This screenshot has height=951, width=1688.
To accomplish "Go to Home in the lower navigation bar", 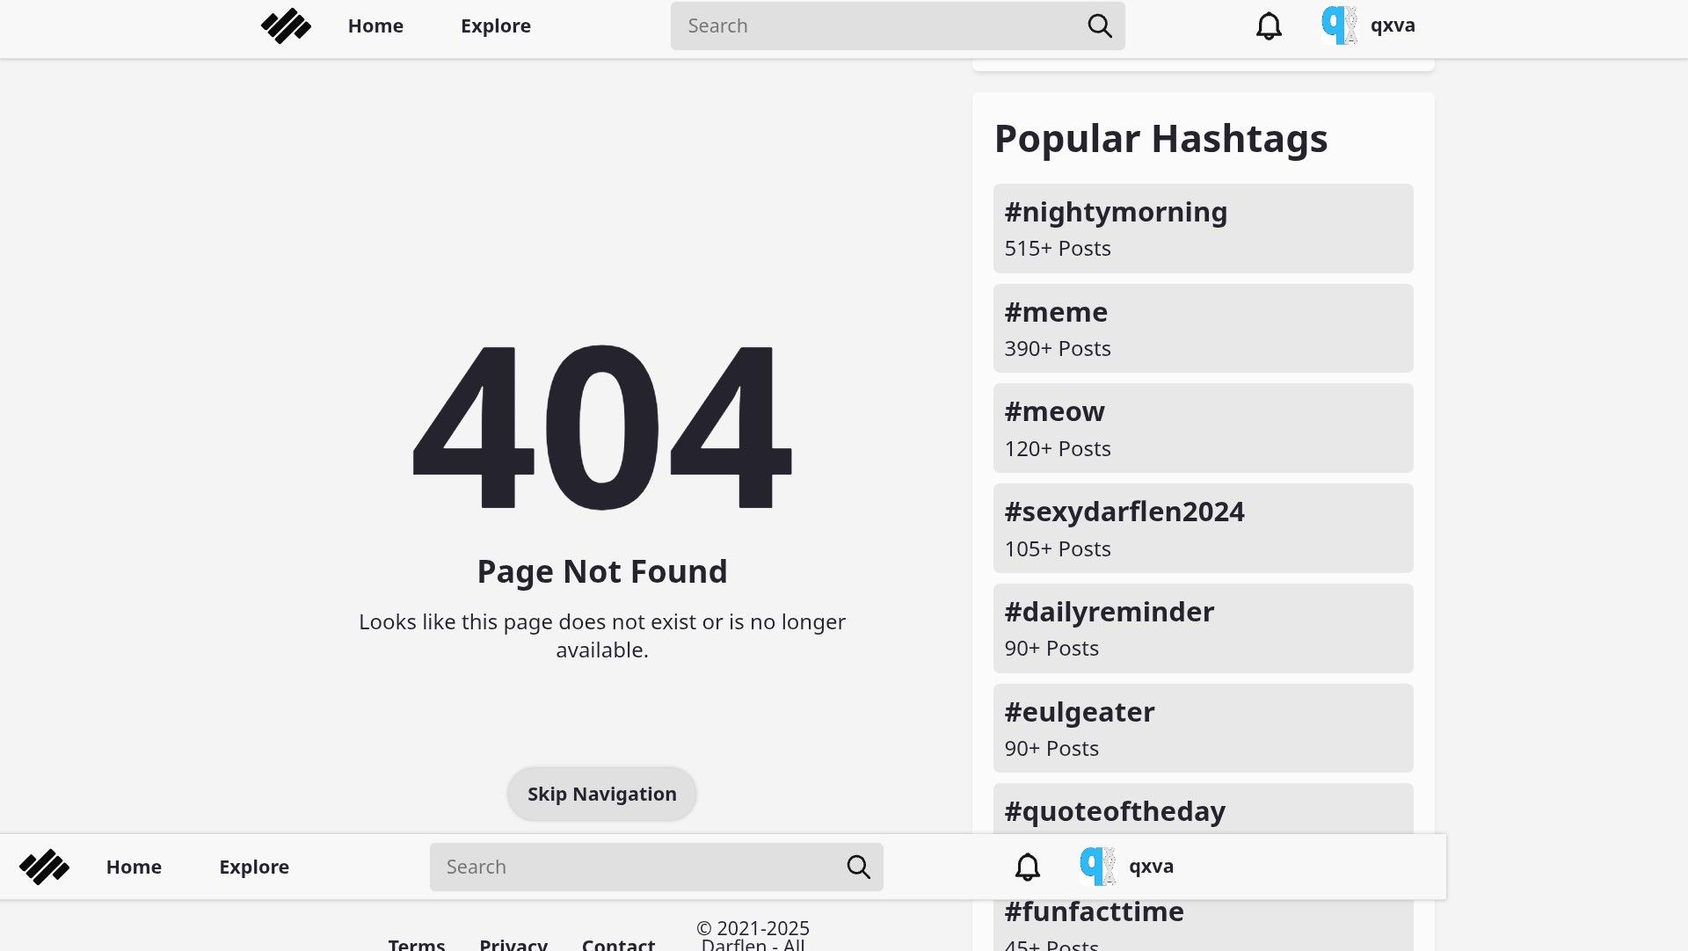I will pos(134,867).
